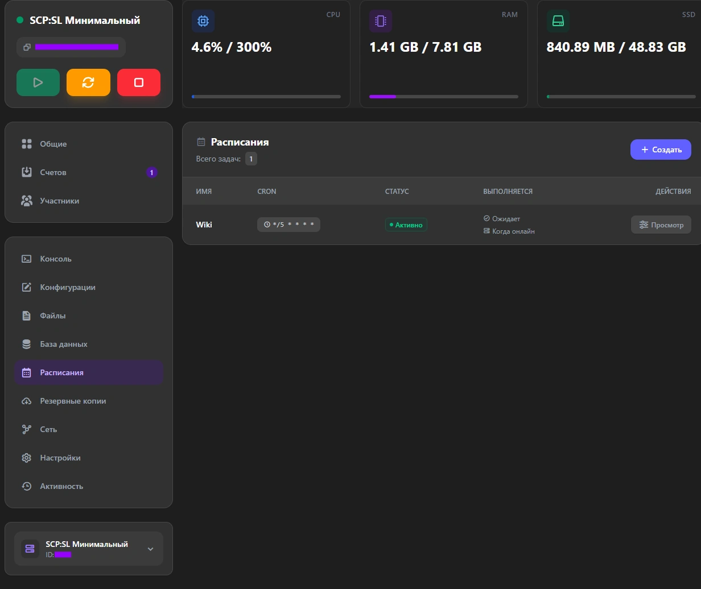
Task: Copy the server address via the copy icon
Action: pos(27,47)
